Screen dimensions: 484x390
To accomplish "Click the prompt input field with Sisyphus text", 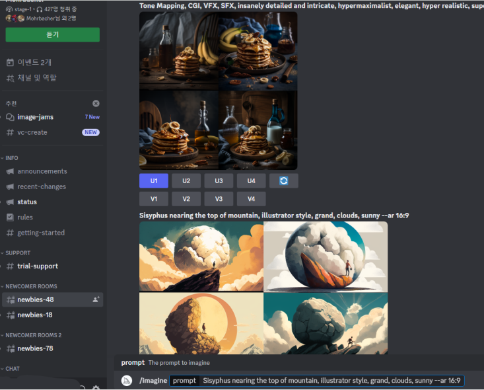I will (331, 381).
